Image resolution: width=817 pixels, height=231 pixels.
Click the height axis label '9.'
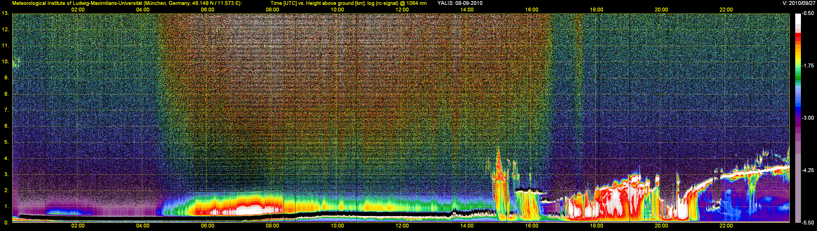click(6, 78)
